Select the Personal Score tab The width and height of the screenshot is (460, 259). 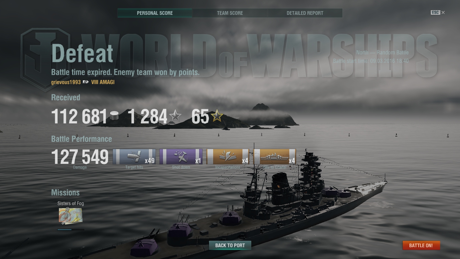coord(155,13)
